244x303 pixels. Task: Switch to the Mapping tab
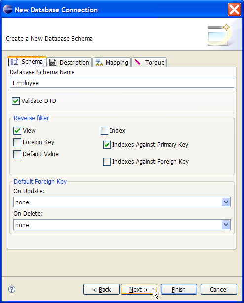[x=111, y=62]
